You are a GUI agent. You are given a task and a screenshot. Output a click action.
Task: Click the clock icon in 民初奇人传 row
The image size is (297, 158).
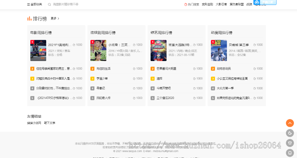point(134,98)
